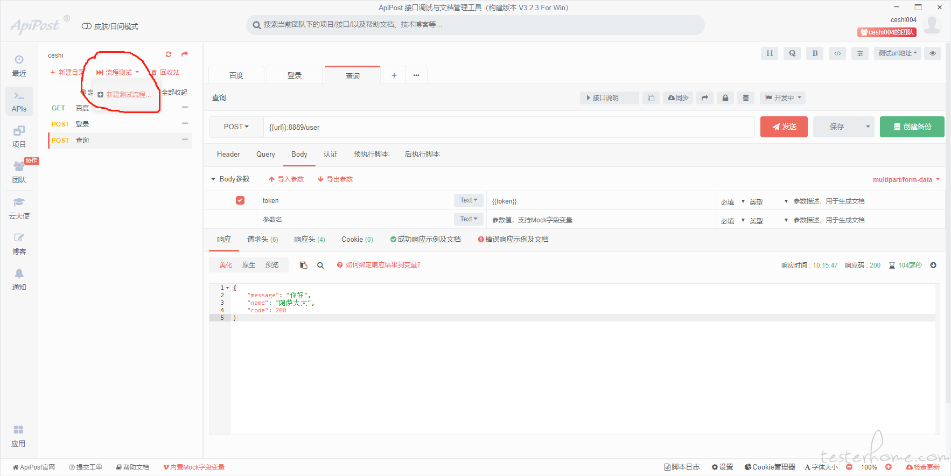Viewport: 951px width, 476px height.
Task: Decrease font size with minus icon
Action: [x=849, y=467]
